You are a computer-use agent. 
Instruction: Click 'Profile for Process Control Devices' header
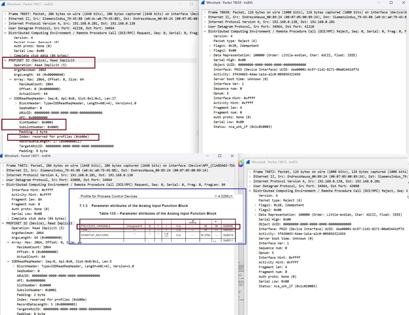point(109,196)
